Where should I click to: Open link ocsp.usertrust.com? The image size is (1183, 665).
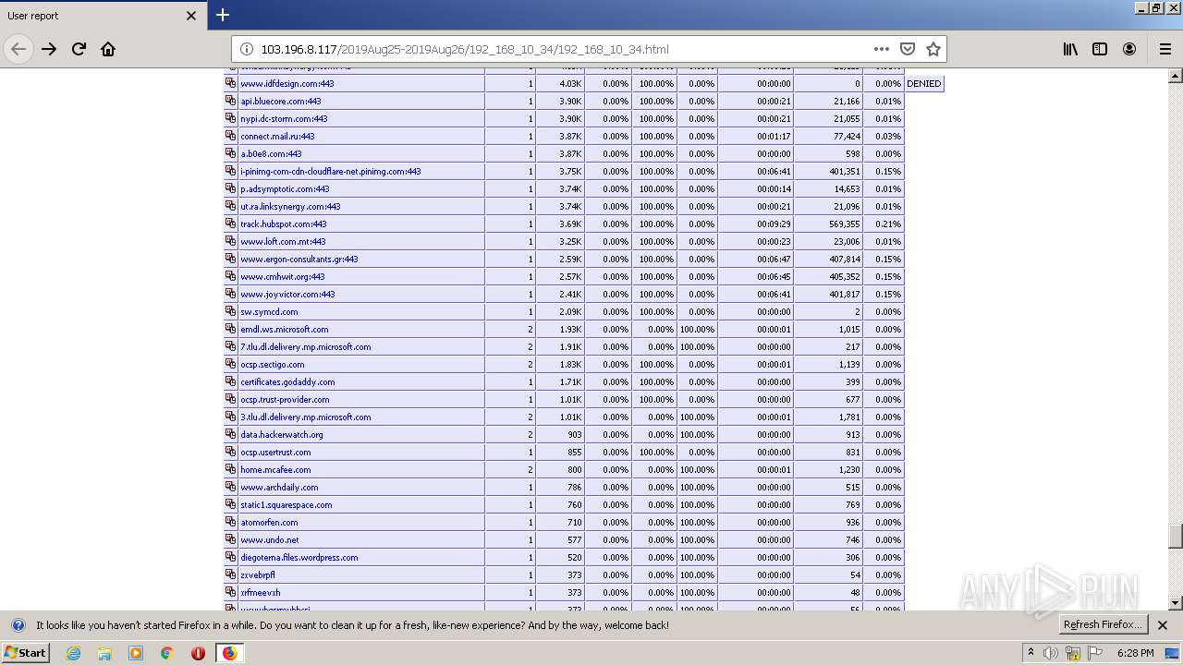pyautogui.click(x=275, y=452)
